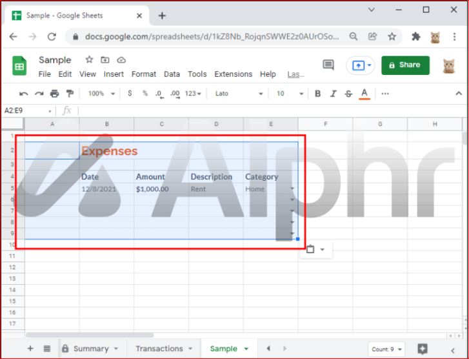Open the Edit menu
The width and height of the screenshot is (469, 359).
click(x=65, y=74)
